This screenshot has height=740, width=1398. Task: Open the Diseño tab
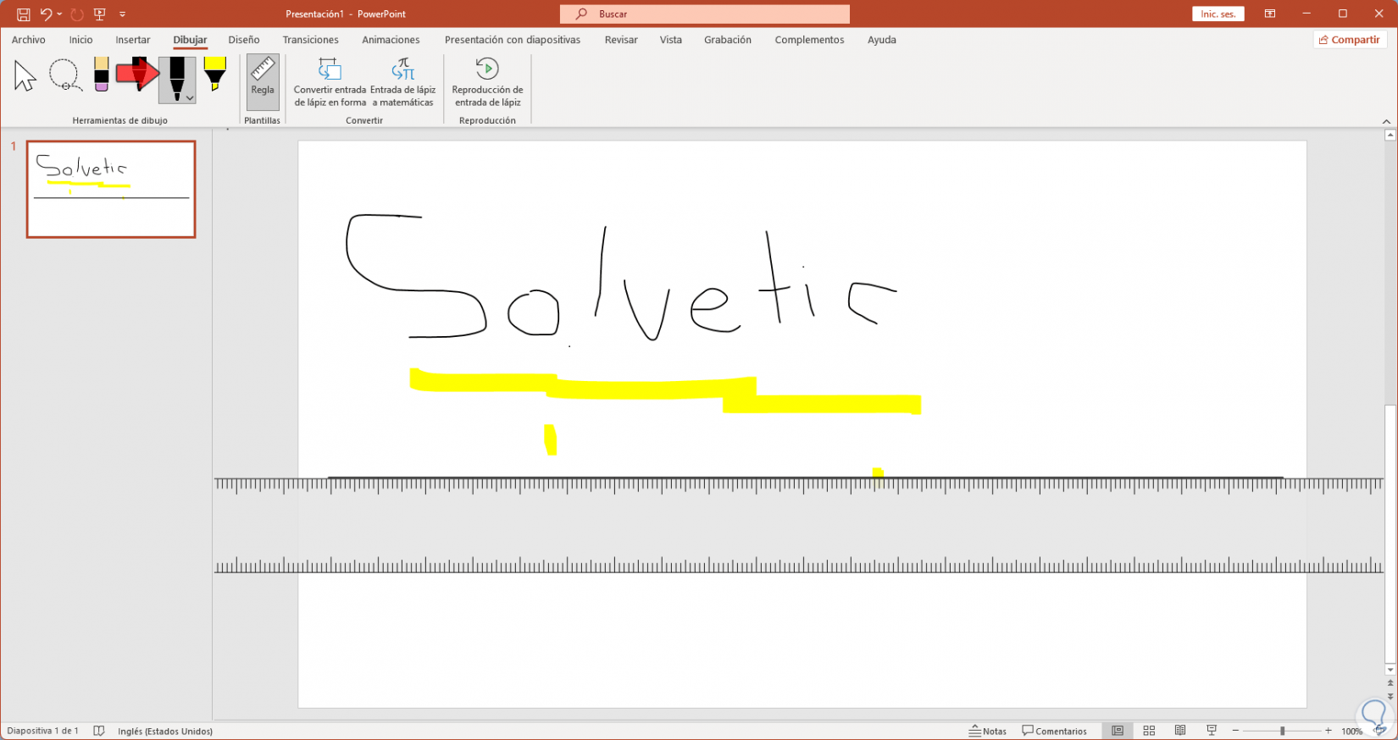coord(244,40)
